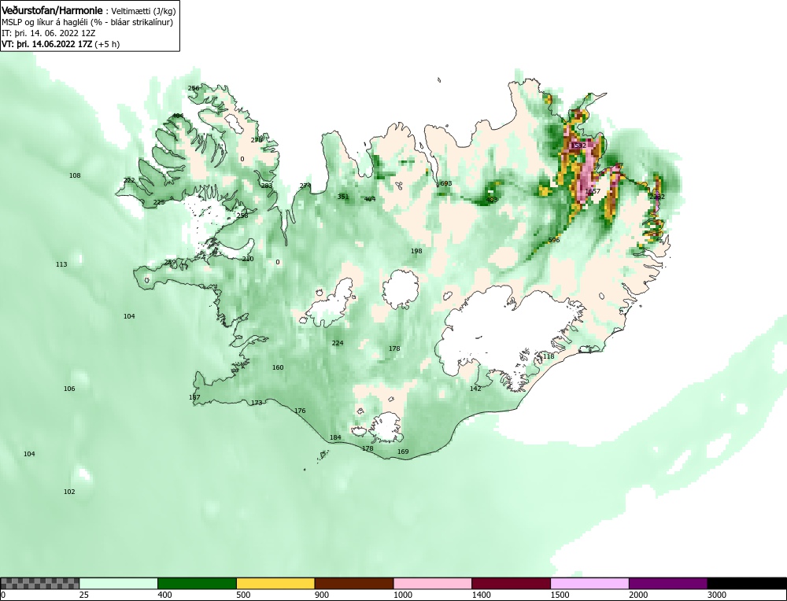Screen dimensions: 787x601
Task: Click the map value 1657
Action: (x=593, y=191)
